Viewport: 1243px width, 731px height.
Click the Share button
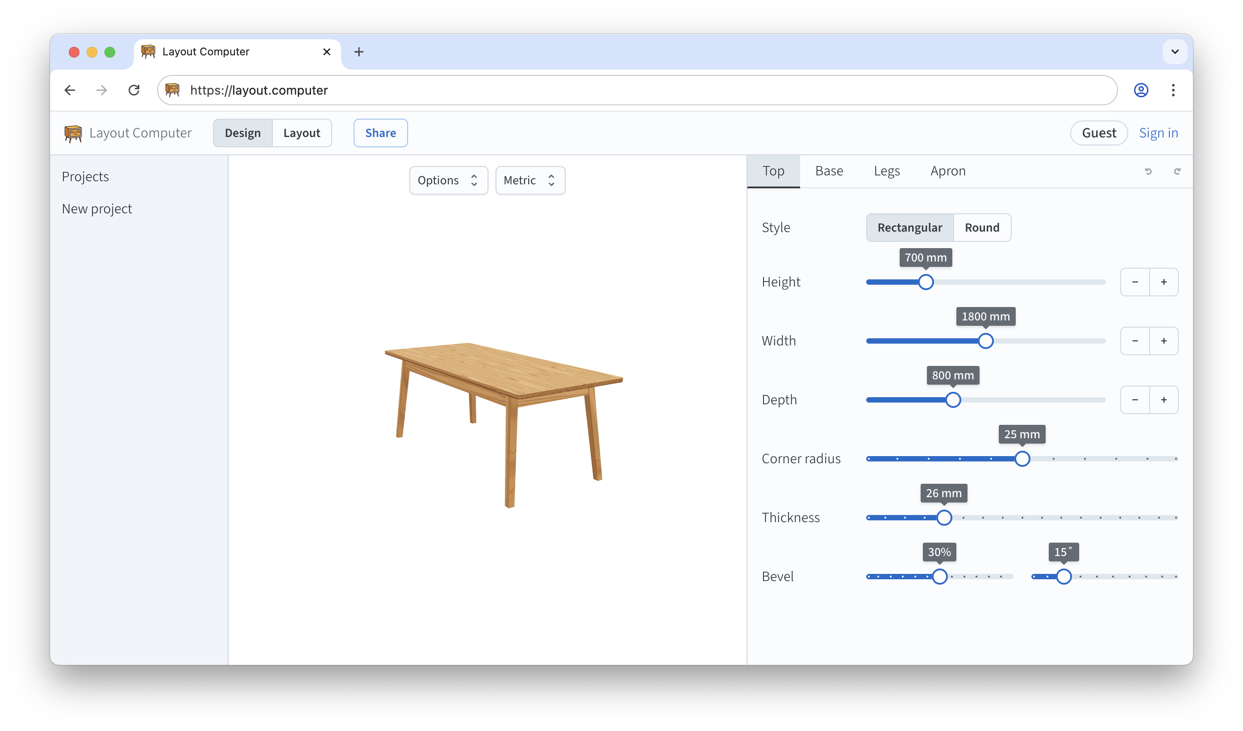point(380,133)
